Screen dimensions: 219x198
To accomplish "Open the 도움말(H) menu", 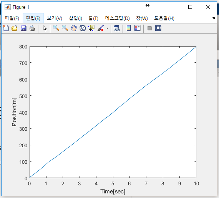I will point(164,18).
